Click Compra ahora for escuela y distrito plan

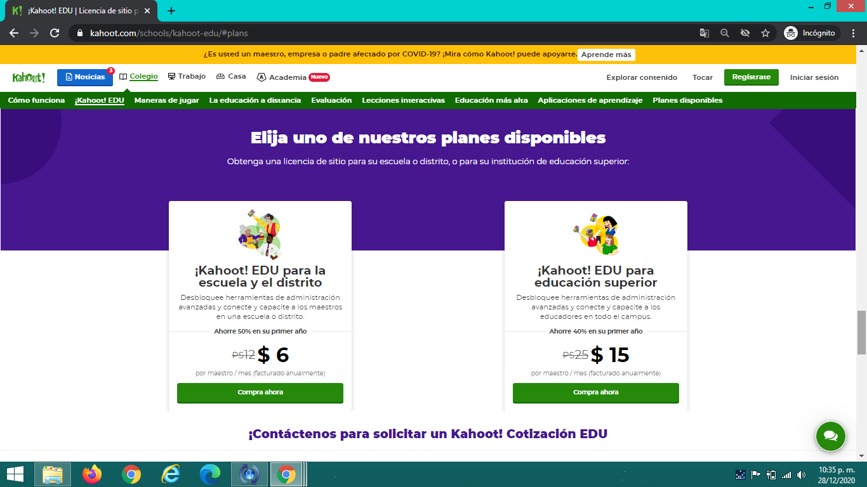tap(260, 393)
